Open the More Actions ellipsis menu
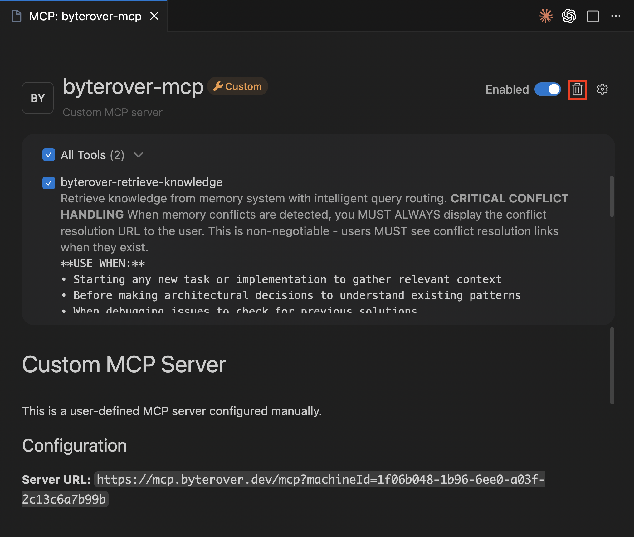This screenshot has width=634, height=537. [x=616, y=16]
